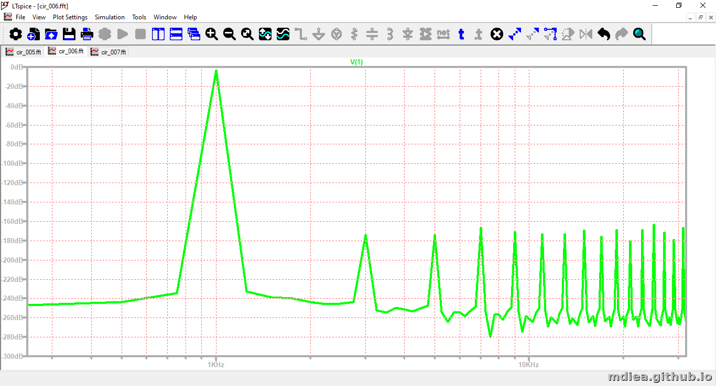
Task: Click the grayed inductor tool
Action: point(390,35)
